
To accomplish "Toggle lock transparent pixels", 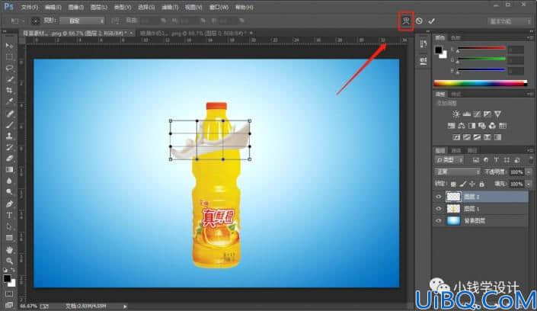I will (453, 184).
